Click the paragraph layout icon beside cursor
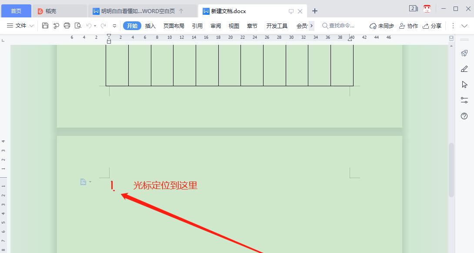This screenshot has width=474, height=253. coord(83,182)
